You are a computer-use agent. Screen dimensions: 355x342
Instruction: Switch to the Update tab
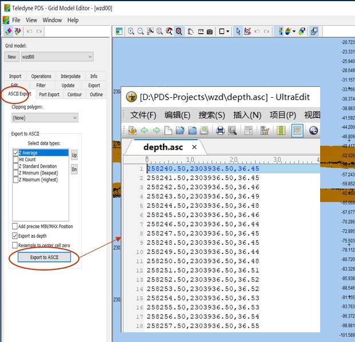pyautogui.click(x=68, y=85)
